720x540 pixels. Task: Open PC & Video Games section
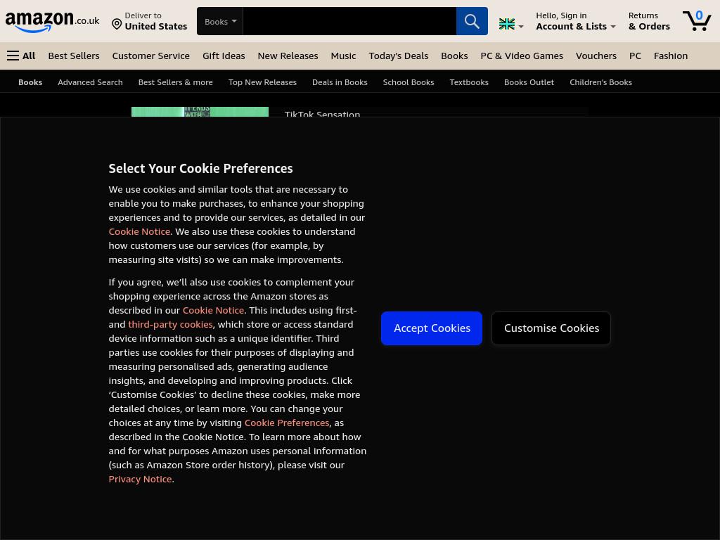pos(522,56)
